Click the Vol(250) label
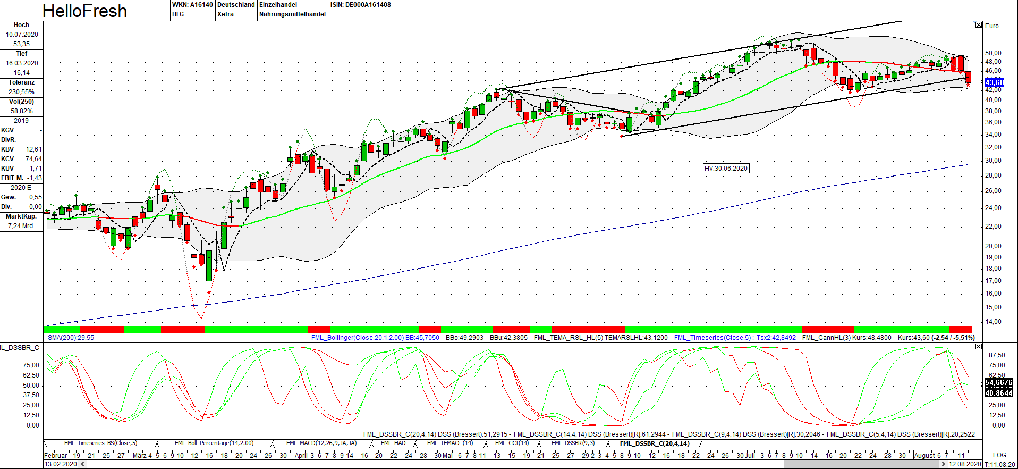Viewport: 1018px width, 469px height. tap(22, 102)
